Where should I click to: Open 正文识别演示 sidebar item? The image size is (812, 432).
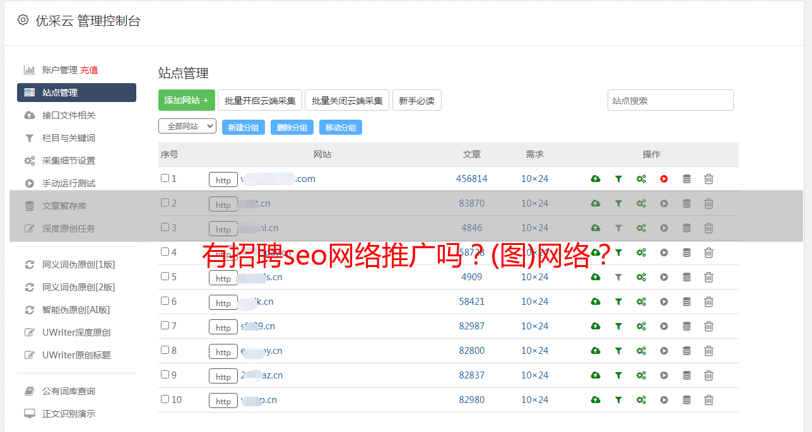coord(69,414)
